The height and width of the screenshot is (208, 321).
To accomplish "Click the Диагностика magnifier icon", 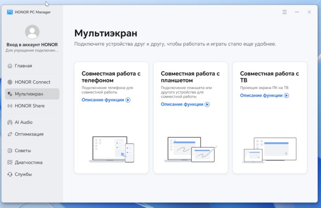I will tap(9, 162).
